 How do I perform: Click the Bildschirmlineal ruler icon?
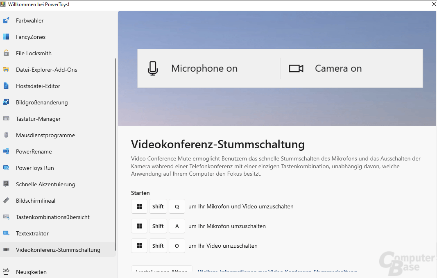[x=6, y=200]
